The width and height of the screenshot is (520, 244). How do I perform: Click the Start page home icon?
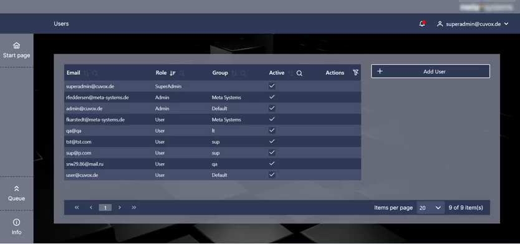[x=16, y=45]
